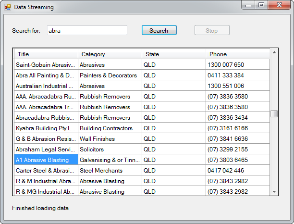Sort by the Title column header

click(46, 54)
